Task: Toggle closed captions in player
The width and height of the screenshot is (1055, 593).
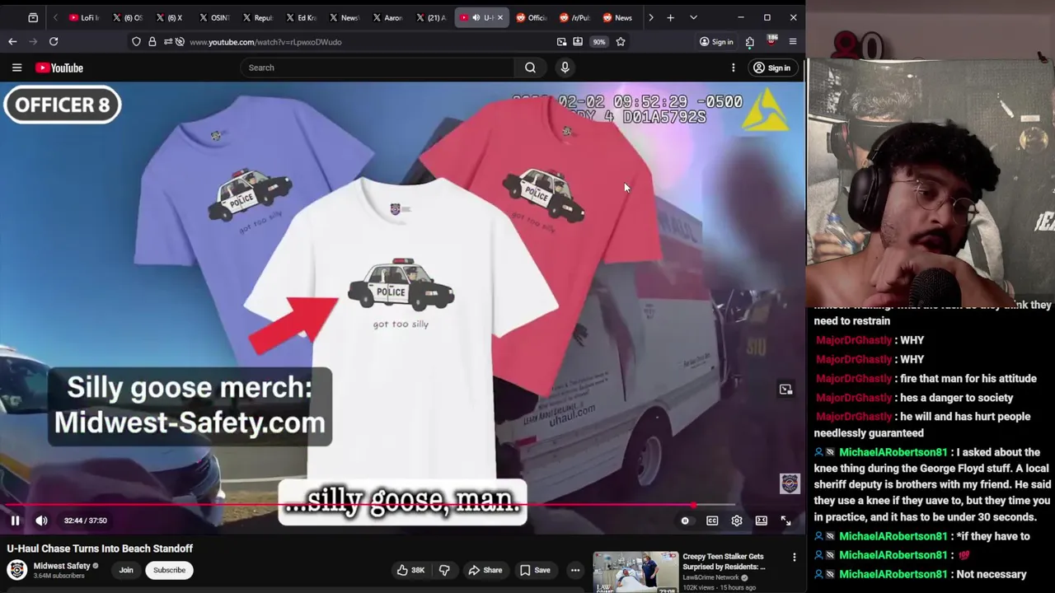Action: click(x=712, y=521)
